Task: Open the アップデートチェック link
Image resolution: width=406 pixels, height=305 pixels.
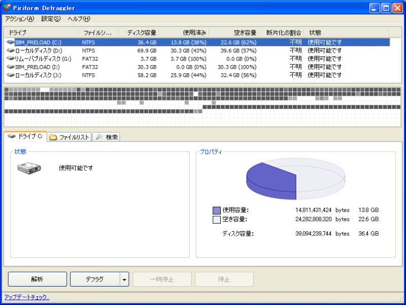Action: (27, 297)
